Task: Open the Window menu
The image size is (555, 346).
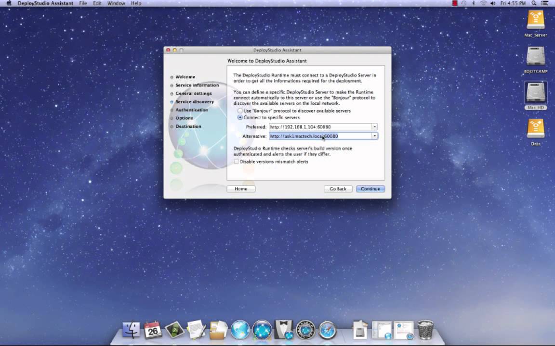Action: pos(116,3)
